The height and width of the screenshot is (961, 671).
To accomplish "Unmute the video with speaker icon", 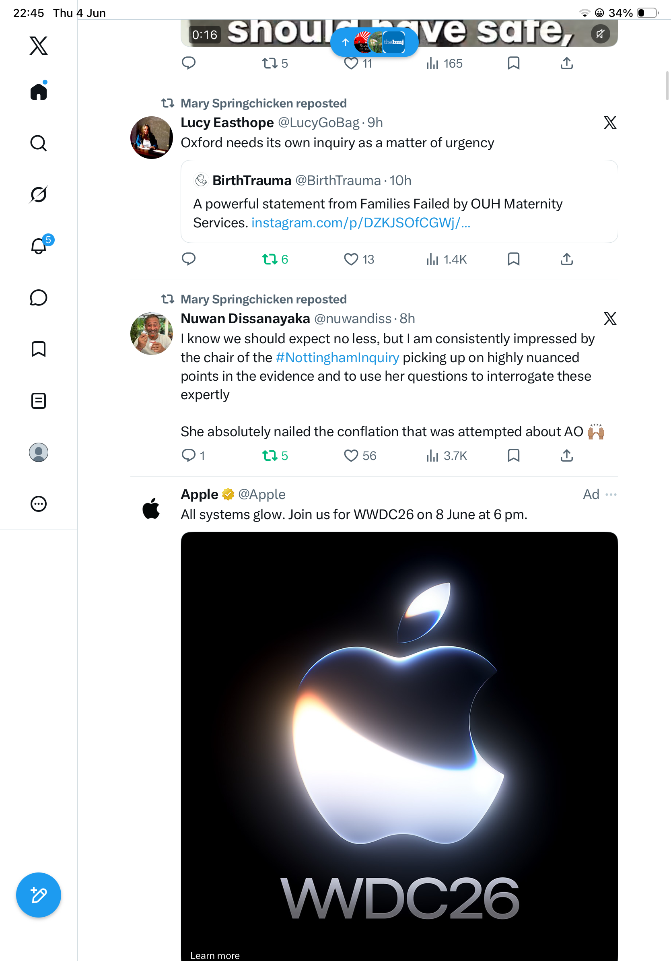I will 600,34.
